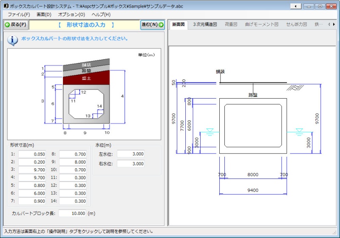Image resolution: width=340 pixels, height=238 pixels.
Task: Click the 路盤 layer in shape diagram
Action: (x=86, y=71)
